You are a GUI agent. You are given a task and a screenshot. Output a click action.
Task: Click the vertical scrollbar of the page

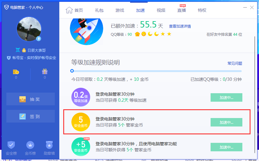[254, 94]
